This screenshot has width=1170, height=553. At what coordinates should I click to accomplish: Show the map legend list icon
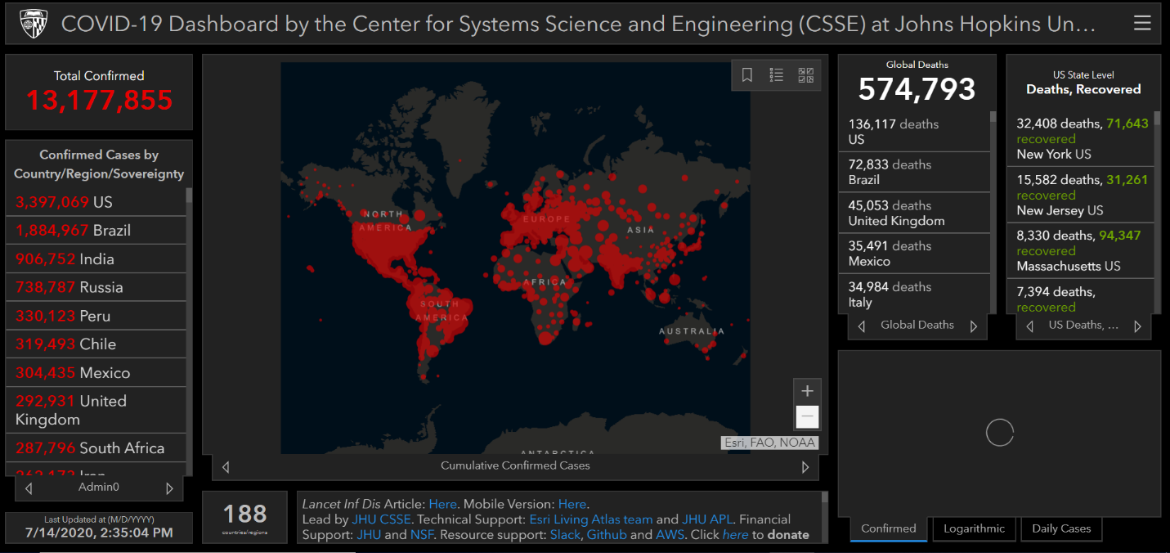pos(777,75)
